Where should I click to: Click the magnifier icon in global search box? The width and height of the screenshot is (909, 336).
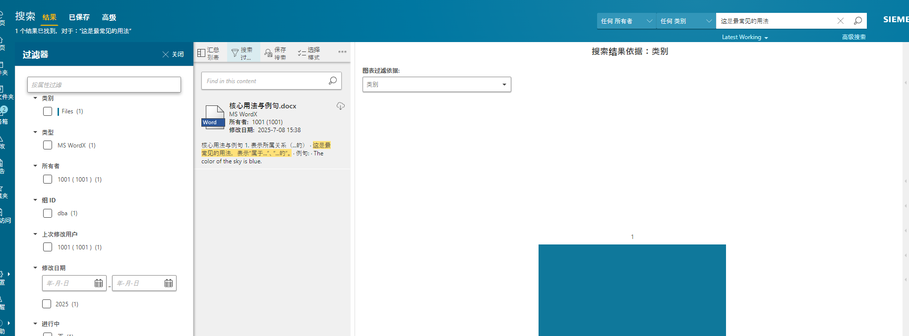(857, 21)
